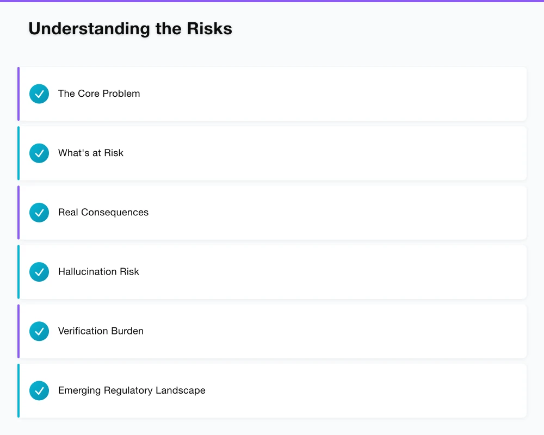
Task: Click Emerging Regulatory Landscape's checkmark icon
Action: coord(39,390)
